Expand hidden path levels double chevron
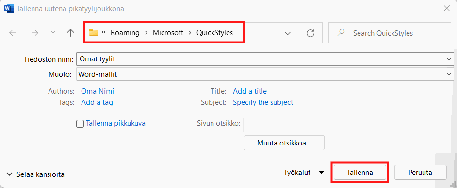 point(104,33)
